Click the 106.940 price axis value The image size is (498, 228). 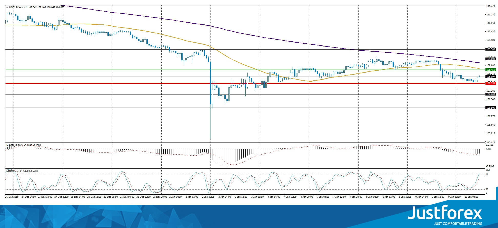click(491, 99)
